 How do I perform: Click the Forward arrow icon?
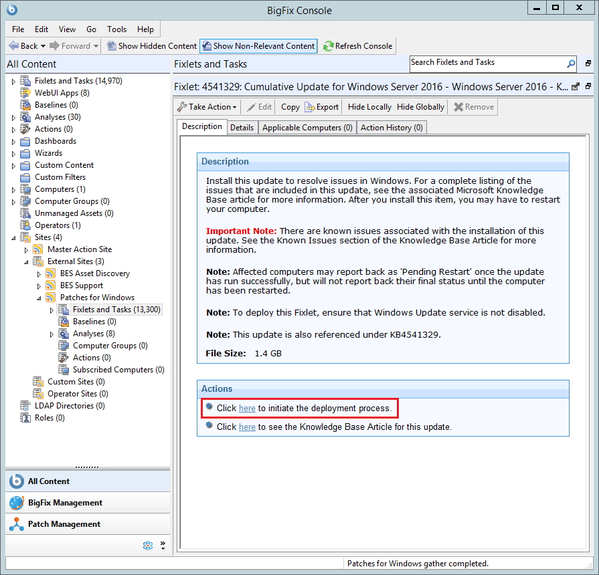(x=55, y=45)
